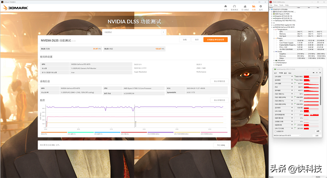Open 显存使用 sensor dropdown arrow
The height and width of the screenshot is (178, 327).
(292, 108)
